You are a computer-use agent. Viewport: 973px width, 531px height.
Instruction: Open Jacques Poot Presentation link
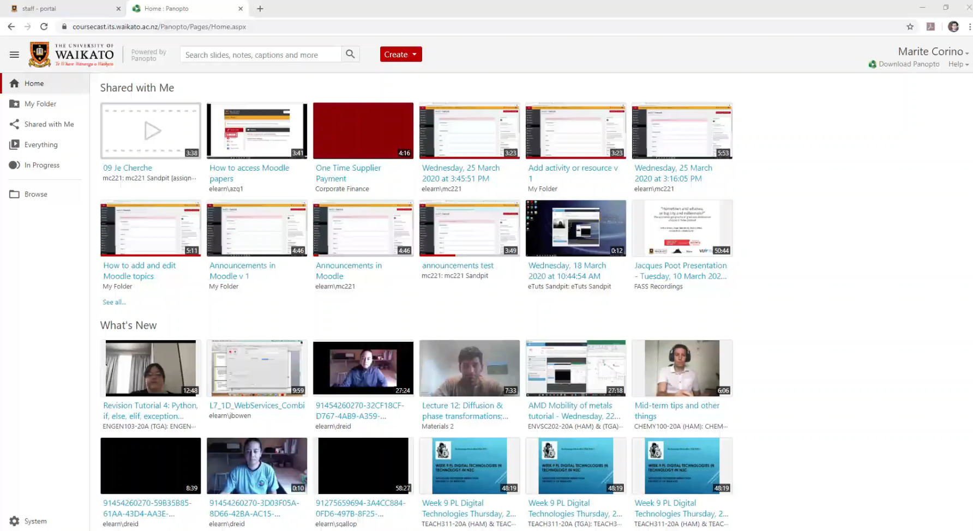pyautogui.click(x=680, y=270)
